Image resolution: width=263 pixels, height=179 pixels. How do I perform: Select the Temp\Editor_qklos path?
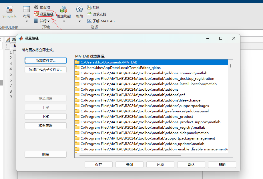point(151,67)
